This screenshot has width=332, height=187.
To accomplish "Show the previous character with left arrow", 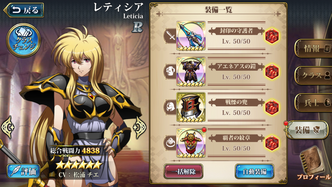I will [x=8, y=127].
